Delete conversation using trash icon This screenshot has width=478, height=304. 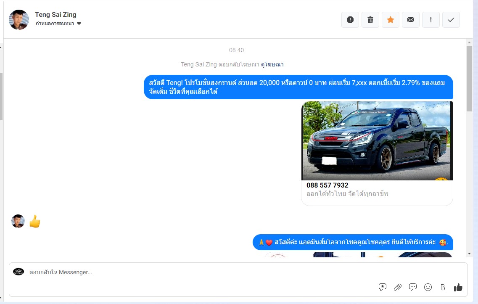tap(370, 20)
